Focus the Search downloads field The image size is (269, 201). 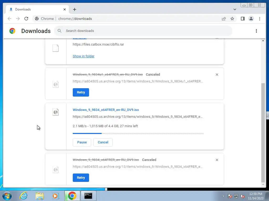click(x=143, y=31)
